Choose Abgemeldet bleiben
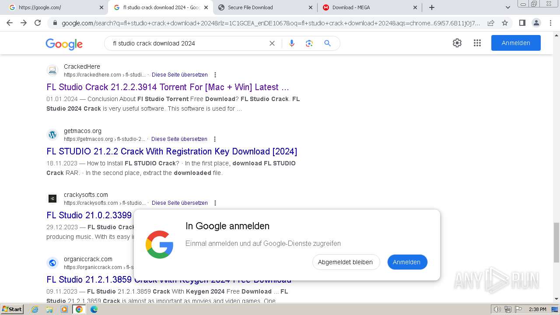 tap(345, 262)
